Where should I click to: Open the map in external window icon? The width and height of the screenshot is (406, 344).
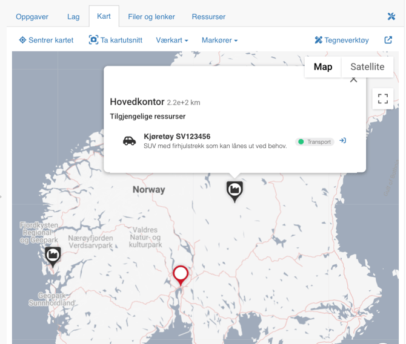click(388, 40)
